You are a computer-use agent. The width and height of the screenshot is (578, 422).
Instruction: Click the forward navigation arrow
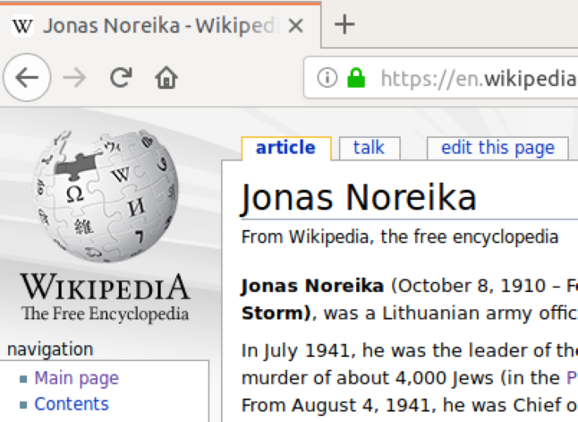coord(74,78)
